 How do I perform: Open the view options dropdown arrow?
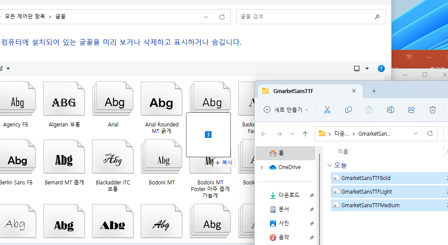pyautogui.click(x=367, y=68)
